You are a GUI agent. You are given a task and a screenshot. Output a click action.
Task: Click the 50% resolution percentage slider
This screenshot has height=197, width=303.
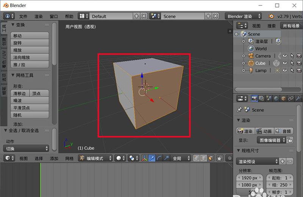tap(250, 192)
